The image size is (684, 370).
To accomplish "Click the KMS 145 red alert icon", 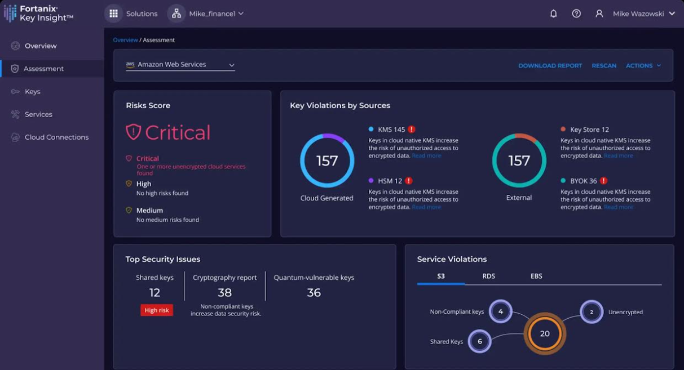I will point(412,130).
